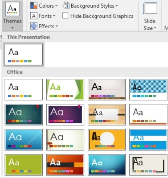Apply the green Facet theme thumbnail
The width and height of the screenshot is (168, 178).
[x=65, y=90]
